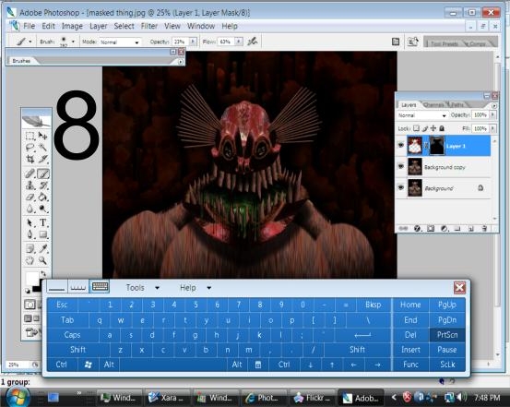The width and height of the screenshot is (510, 407).
Task: Select the Rectangular Marquee tool
Action: point(30,136)
